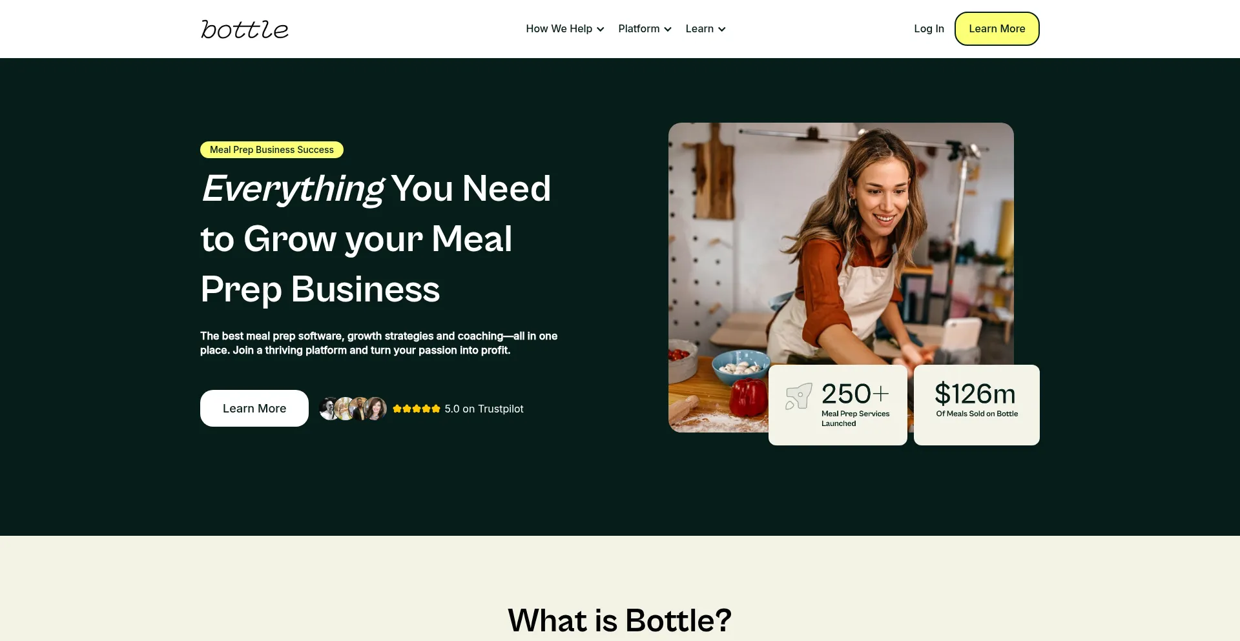Click the rocket icon beside 250+

tap(798, 396)
